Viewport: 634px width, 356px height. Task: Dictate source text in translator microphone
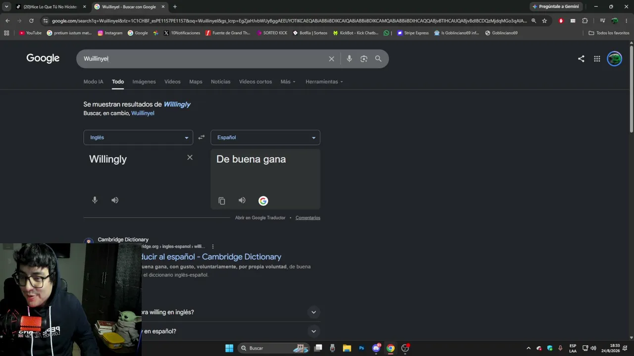point(95,200)
